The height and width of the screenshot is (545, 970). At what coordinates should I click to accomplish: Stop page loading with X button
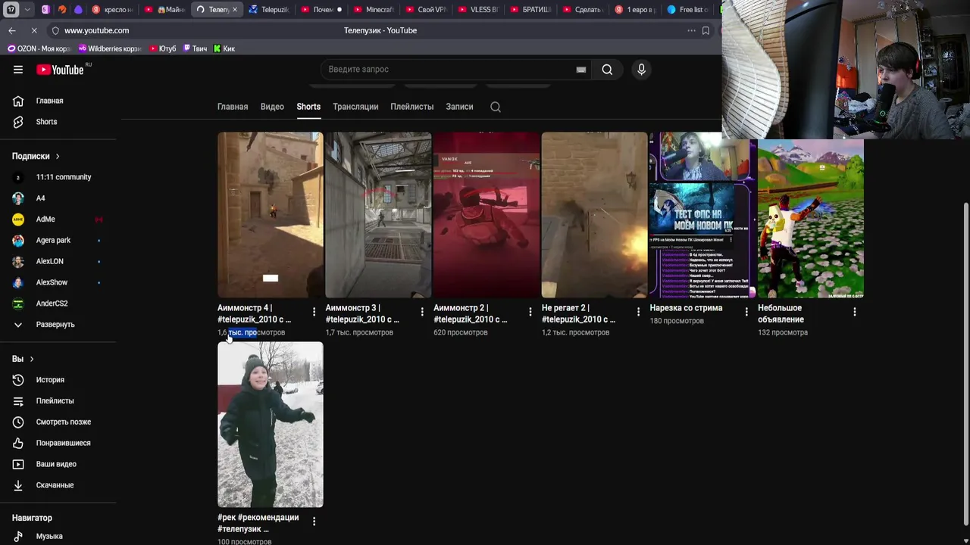35,30
